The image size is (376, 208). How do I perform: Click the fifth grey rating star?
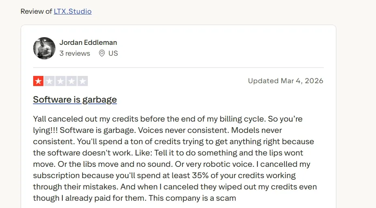pyautogui.click(x=83, y=81)
